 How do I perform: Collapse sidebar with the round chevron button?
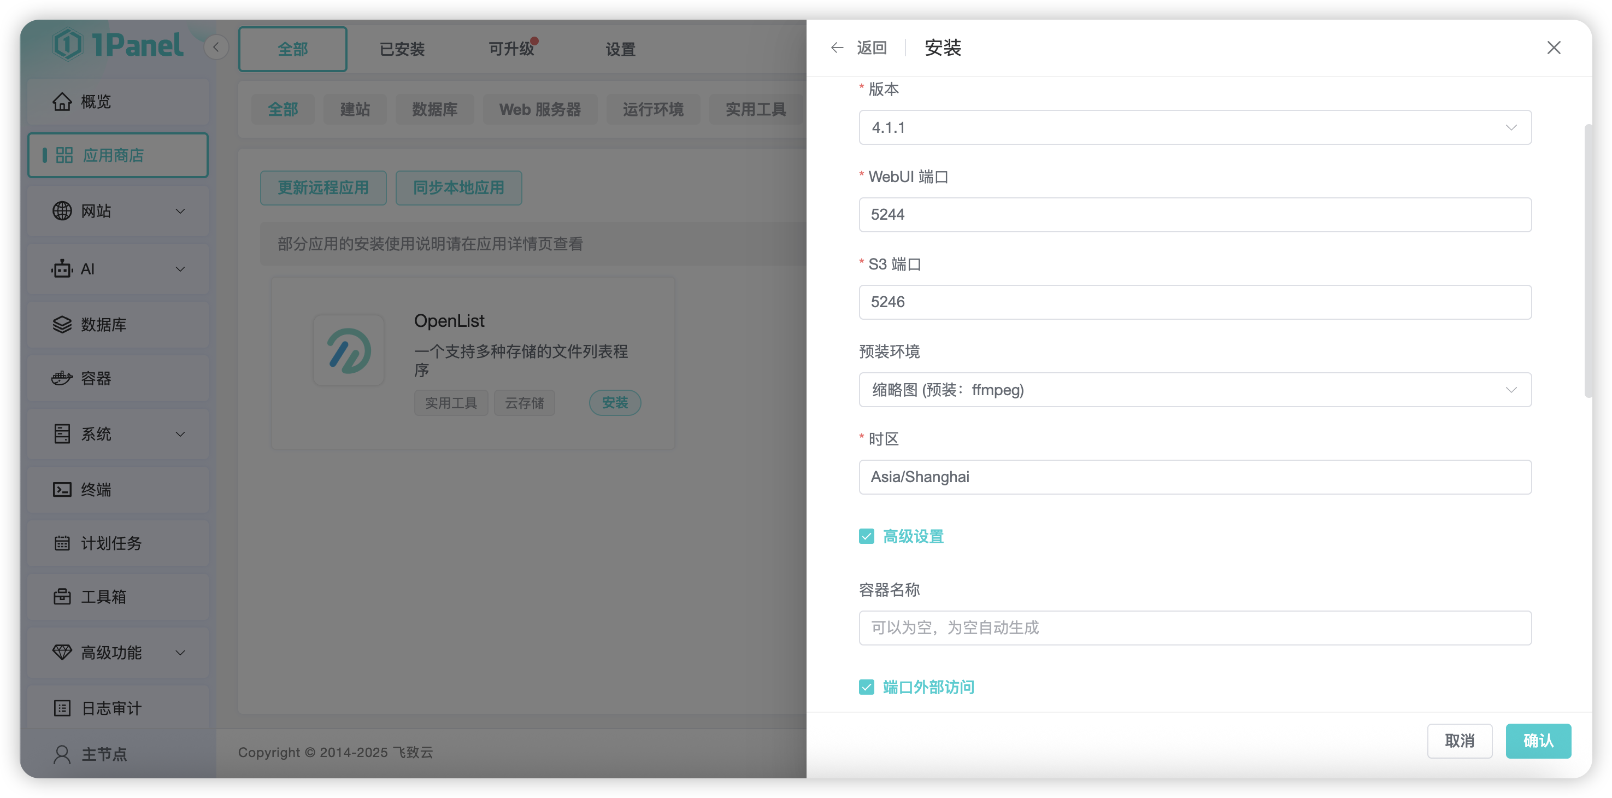216,47
